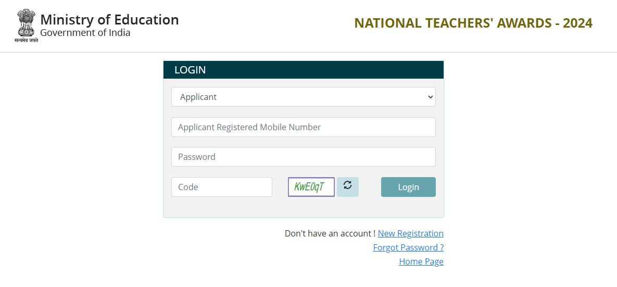Click the "Don't have an account !" text
Screen dimensions: 617x287
(x=330, y=233)
